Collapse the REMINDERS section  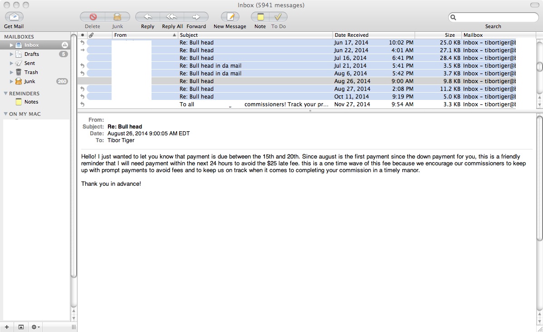pyautogui.click(x=6, y=94)
